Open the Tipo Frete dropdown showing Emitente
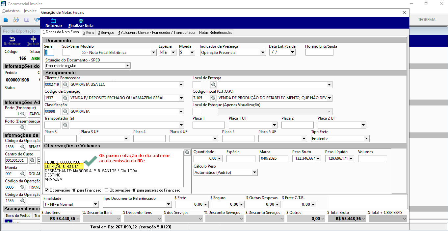Screen dimensions: 448x231 coord(367,139)
